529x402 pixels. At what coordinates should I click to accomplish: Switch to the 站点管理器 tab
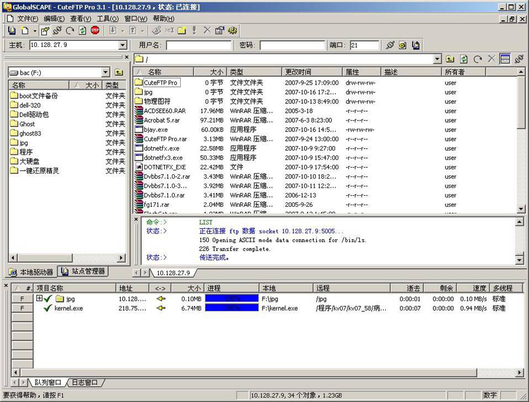tap(84, 272)
